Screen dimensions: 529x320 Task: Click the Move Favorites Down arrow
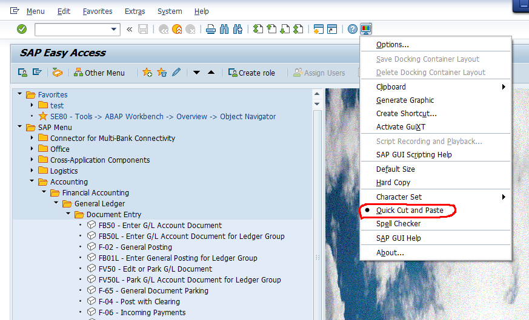point(196,73)
